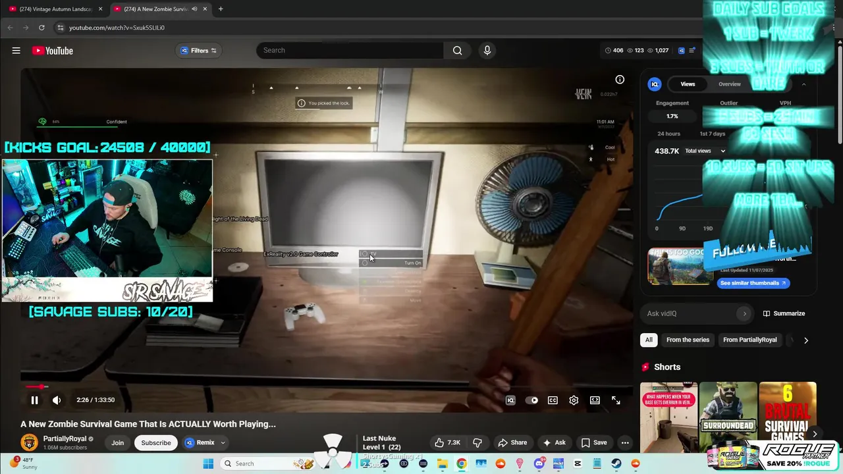Image resolution: width=843 pixels, height=474 pixels.
Task: Open the video info card icon
Action: coord(620,80)
